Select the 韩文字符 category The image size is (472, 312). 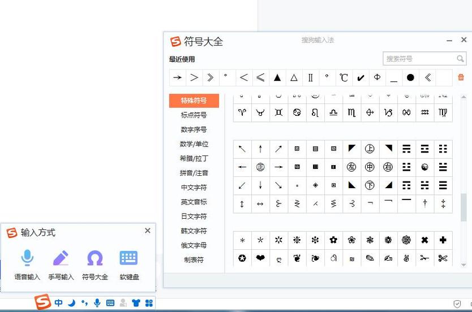194,231
